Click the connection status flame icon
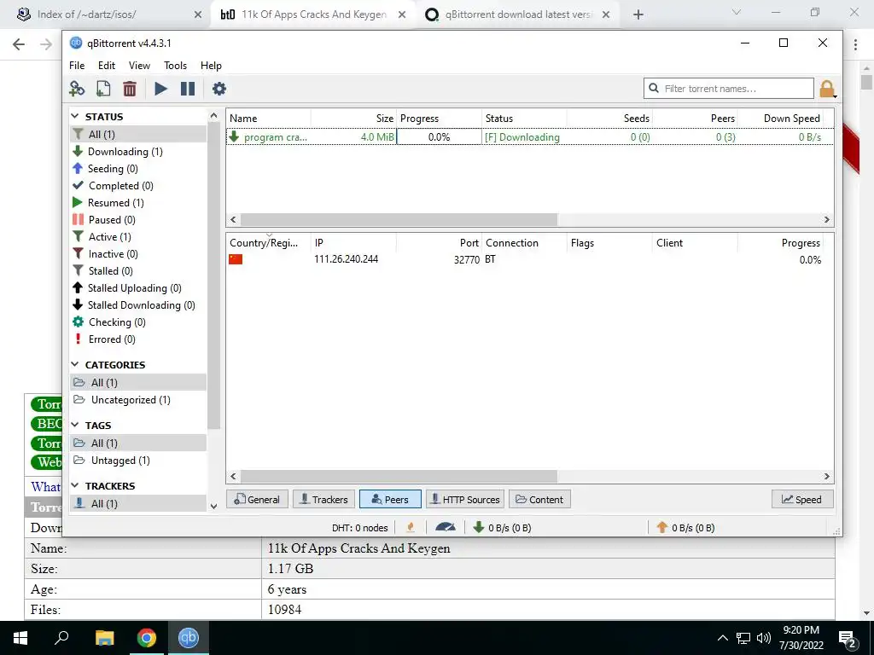The image size is (874, 655). coord(411,527)
